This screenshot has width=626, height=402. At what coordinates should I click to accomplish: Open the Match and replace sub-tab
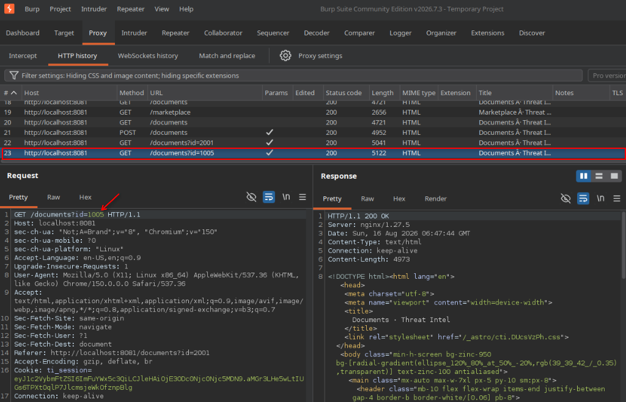point(227,56)
